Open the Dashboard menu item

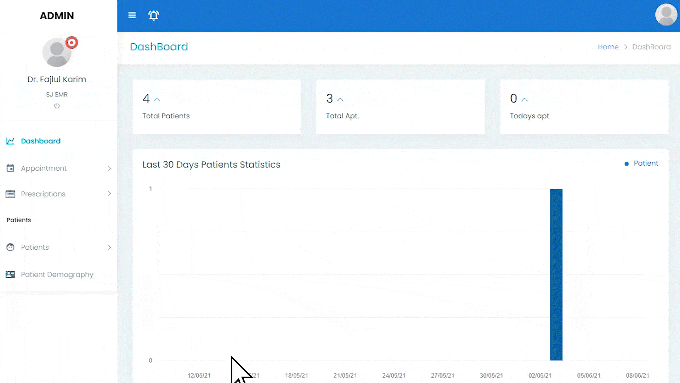[41, 141]
